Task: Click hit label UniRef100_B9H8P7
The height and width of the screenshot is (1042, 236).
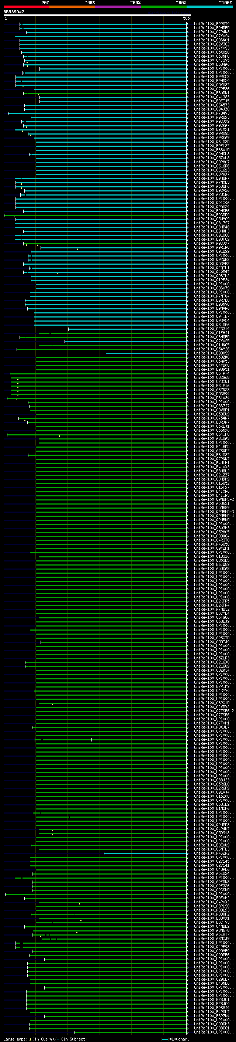Action: click(211, 179)
